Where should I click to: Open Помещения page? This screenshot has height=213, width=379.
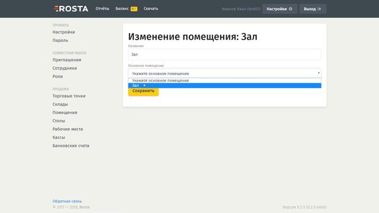pos(65,112)
